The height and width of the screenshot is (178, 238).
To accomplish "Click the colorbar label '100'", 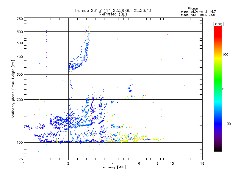I will tap(225, 55).
